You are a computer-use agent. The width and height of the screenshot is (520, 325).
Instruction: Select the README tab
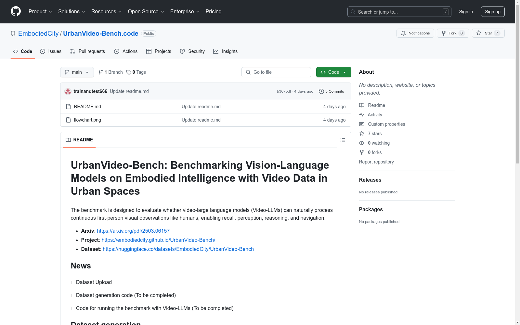point(79,140)
